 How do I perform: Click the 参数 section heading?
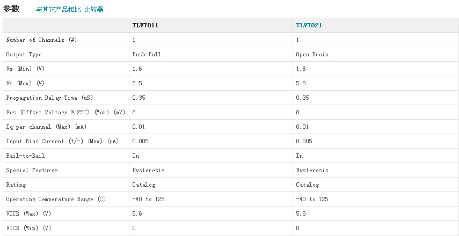pyautogui.click(x=11, y=9)
